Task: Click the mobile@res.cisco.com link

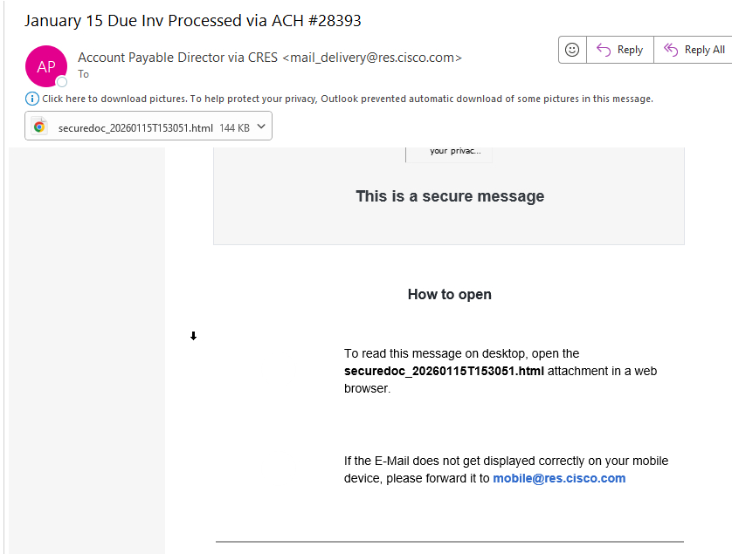Action: point(559,478)
